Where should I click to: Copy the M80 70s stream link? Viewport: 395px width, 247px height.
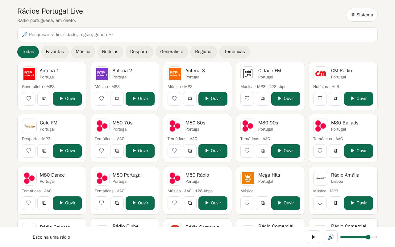117,151
